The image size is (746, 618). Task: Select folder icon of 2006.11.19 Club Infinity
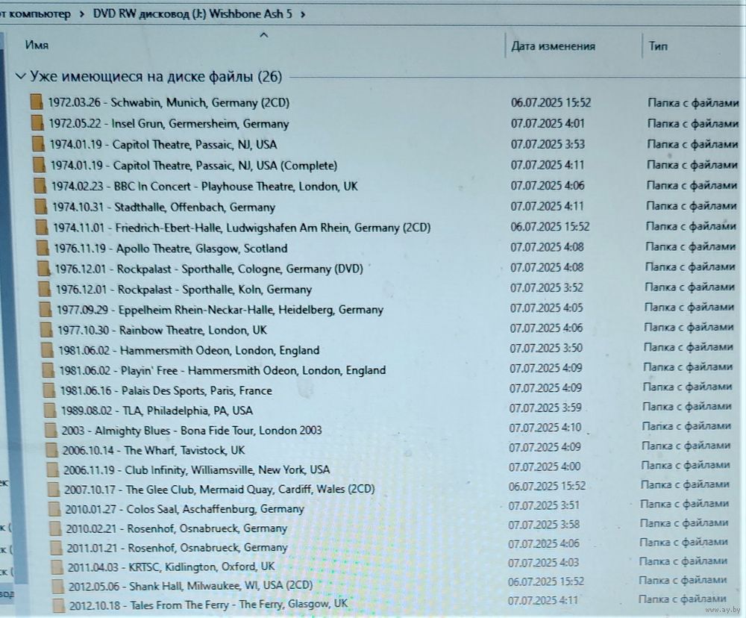coord(53,470)
